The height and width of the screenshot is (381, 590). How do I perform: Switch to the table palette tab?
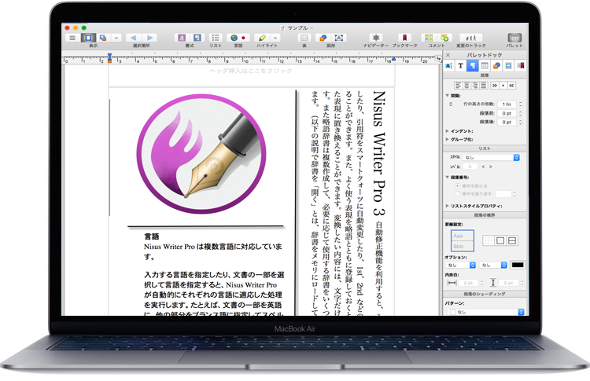pos(485,66)
